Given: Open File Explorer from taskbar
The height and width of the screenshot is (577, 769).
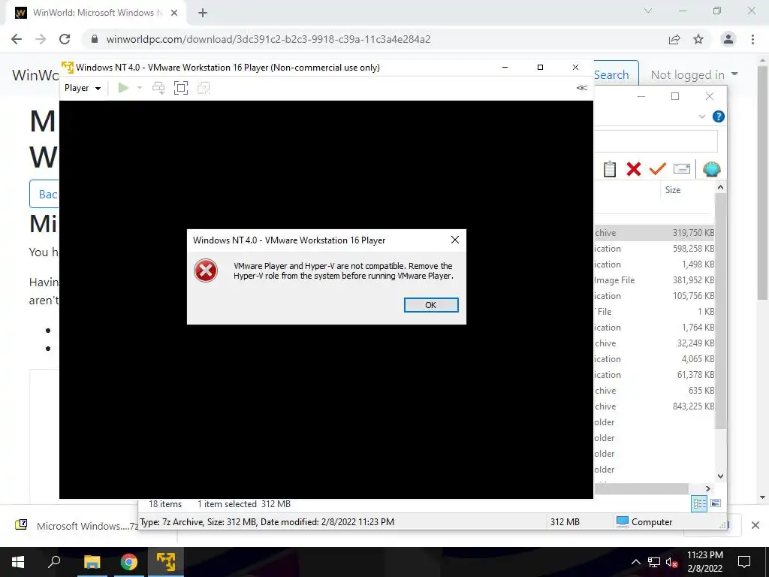Looking at the screenshot, I should 92,562.
